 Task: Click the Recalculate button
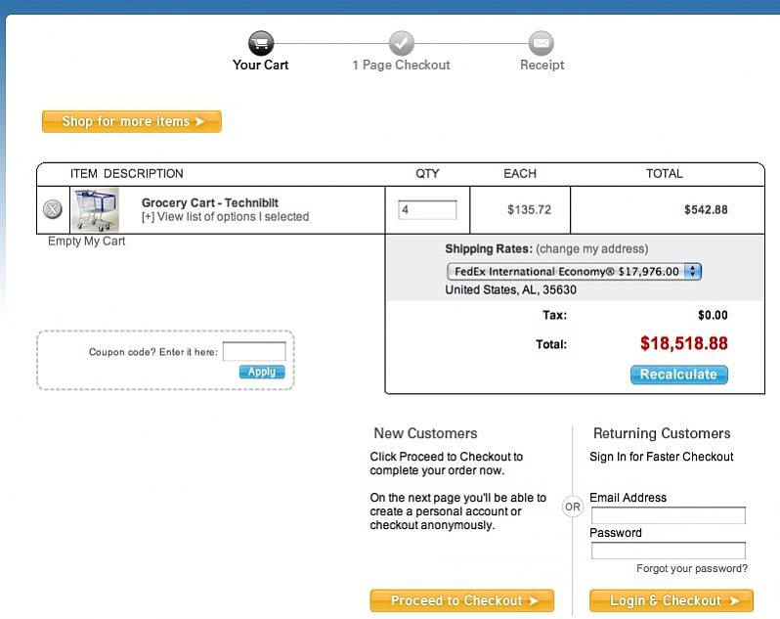pyautogui.click(x=679, y=375)
